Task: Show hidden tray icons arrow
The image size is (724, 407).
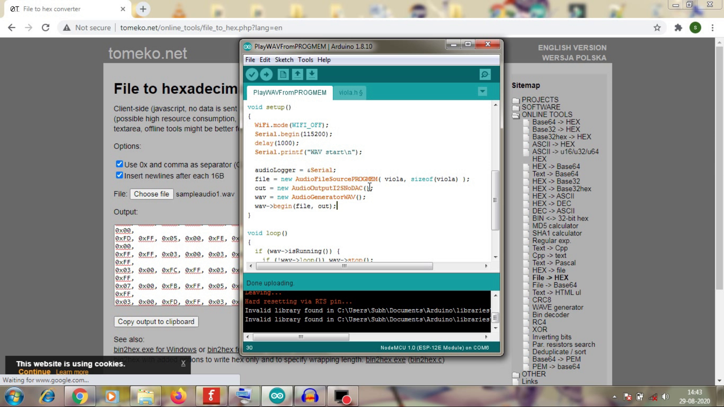Action: click(x=614, y=396)
